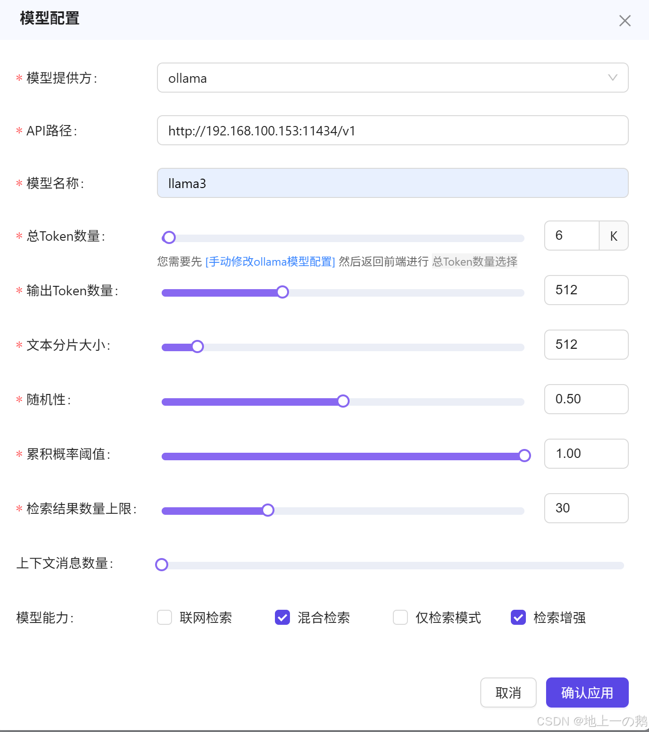
Task: Click the 512 文本分片大小 value box
Action: pyautogui.click(x=586, y=345)
